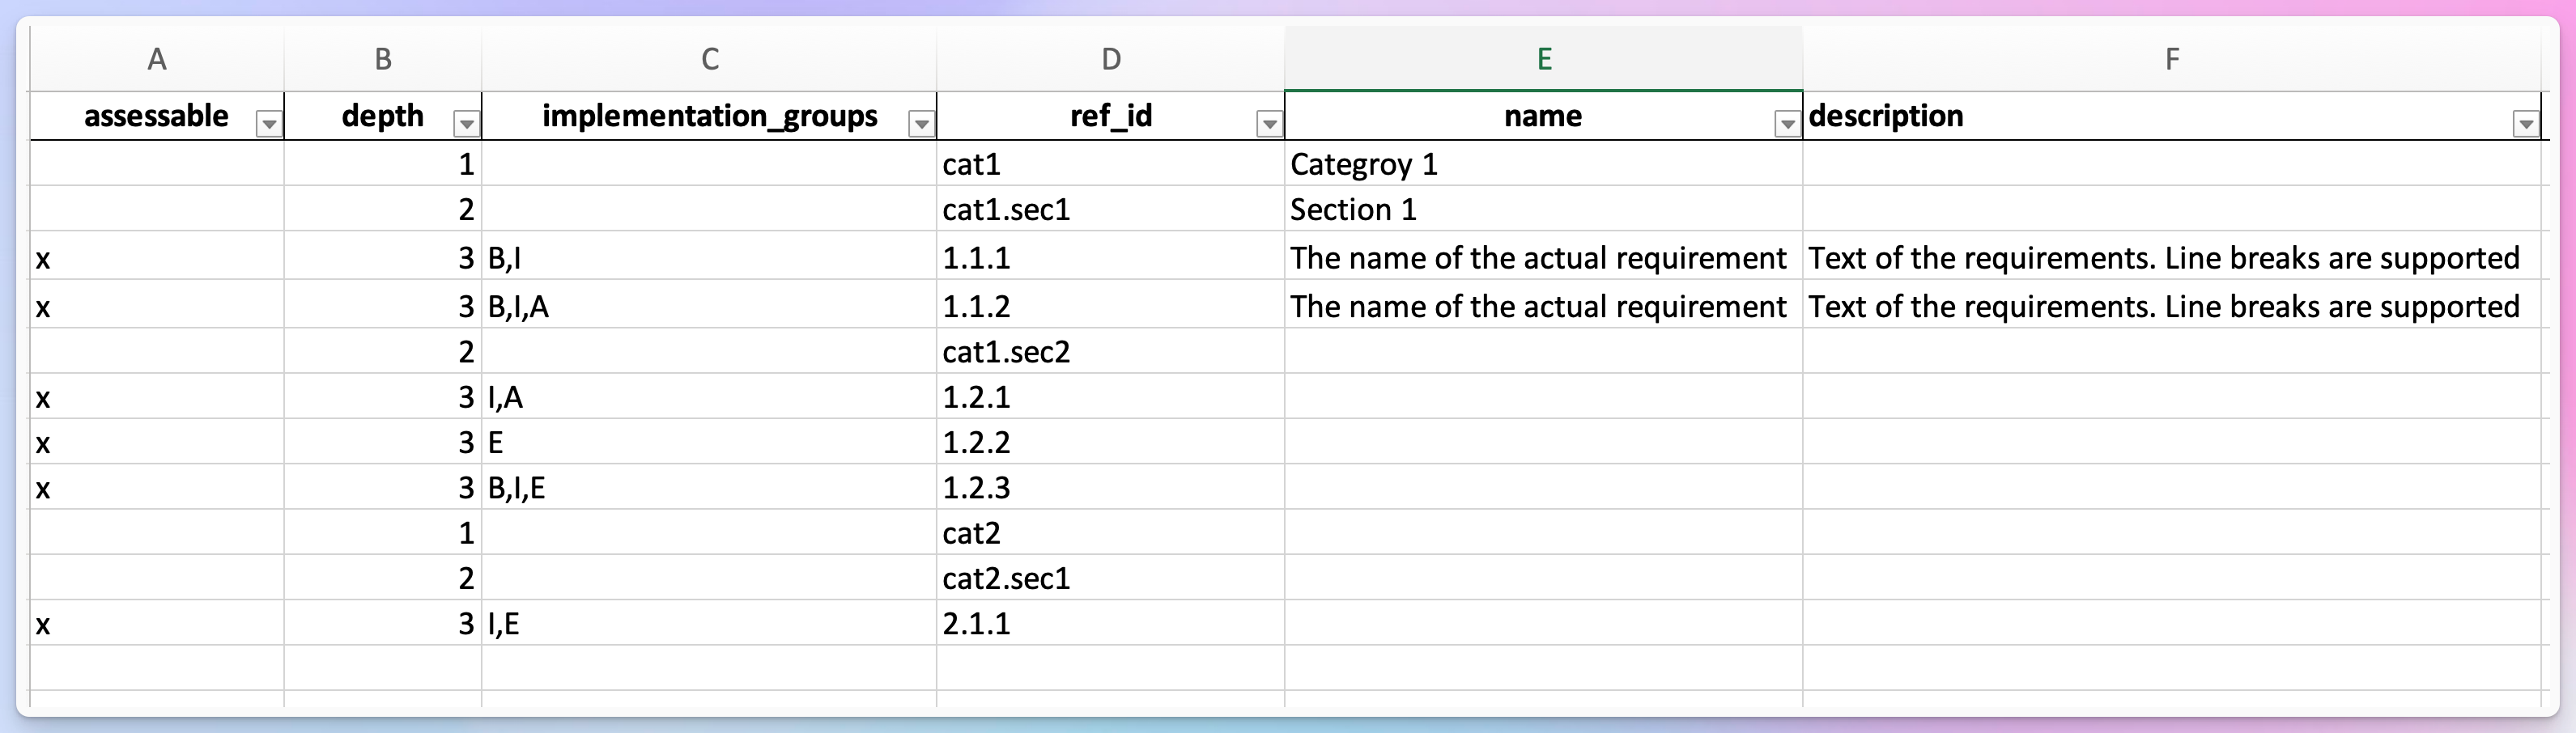
Task: Open the ref_id filter dropdown
Action: (x=1269, y=123)
